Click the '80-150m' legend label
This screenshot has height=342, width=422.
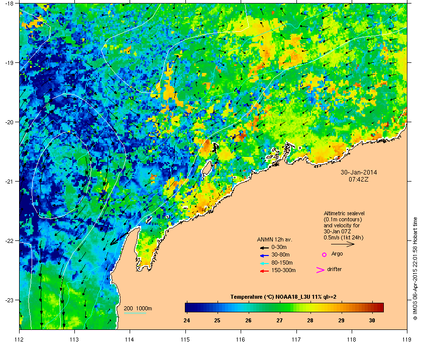(x=282, y=263)
